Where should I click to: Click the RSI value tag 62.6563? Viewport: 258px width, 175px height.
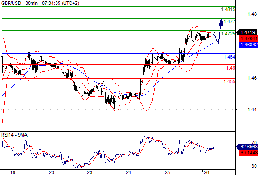[247, 147]
